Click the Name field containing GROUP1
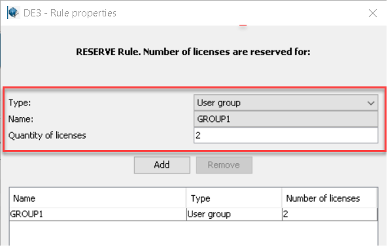The height and width of the screenshot is (246, 387). coord(286,119)
